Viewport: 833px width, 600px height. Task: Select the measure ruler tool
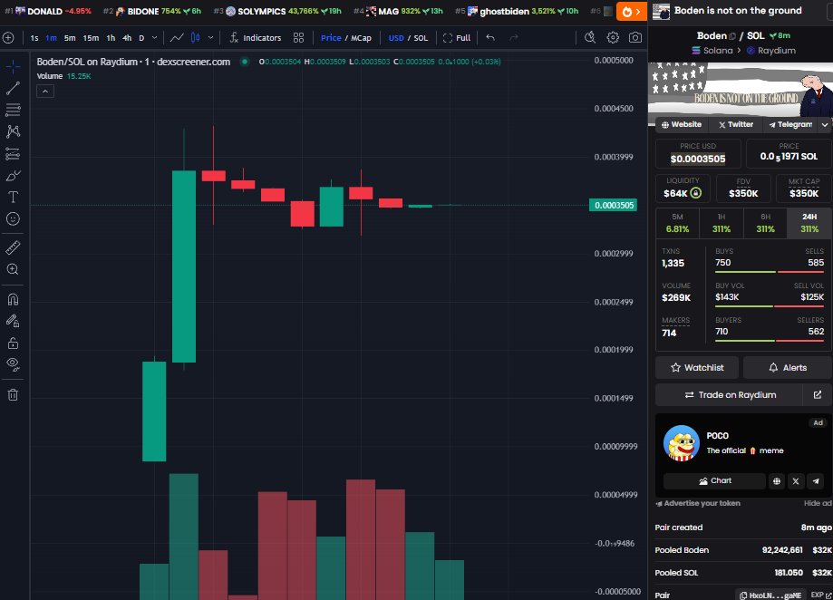[x=13, y=248]
